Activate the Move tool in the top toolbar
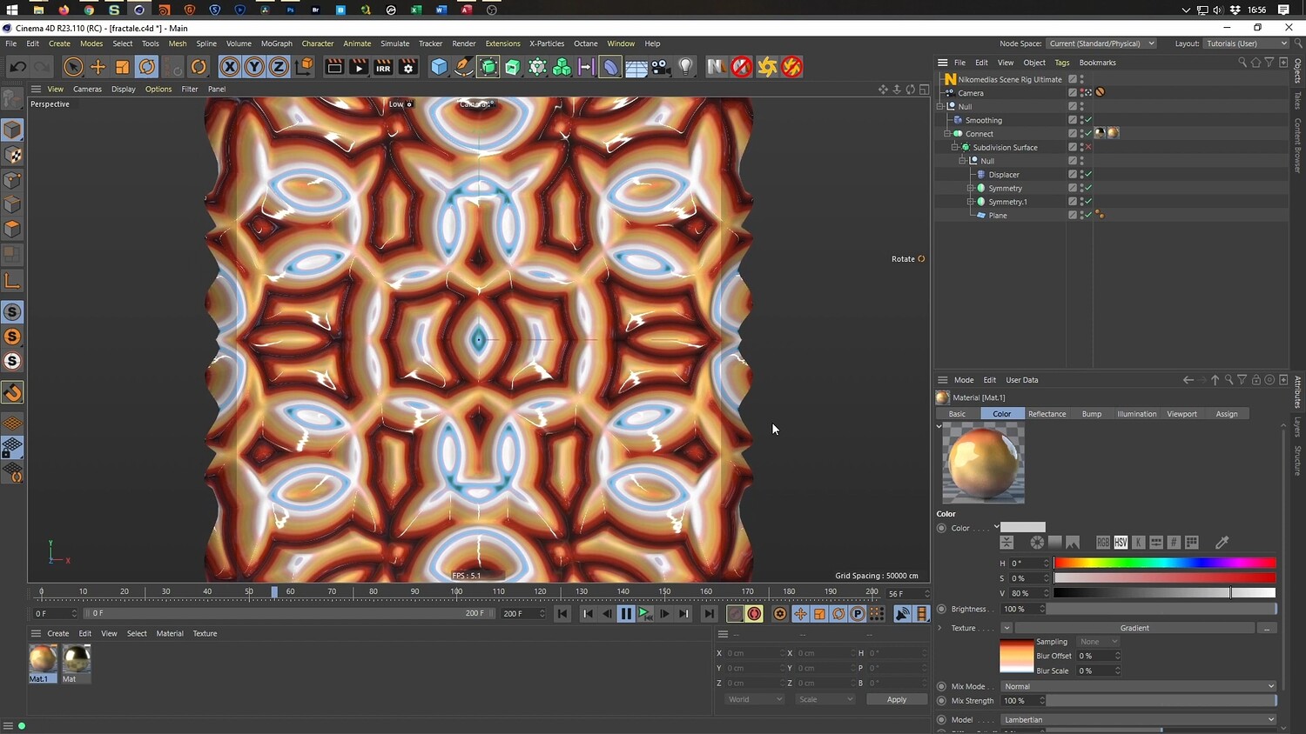This screenshot has height=734, width=1306. tap(98, 67)
